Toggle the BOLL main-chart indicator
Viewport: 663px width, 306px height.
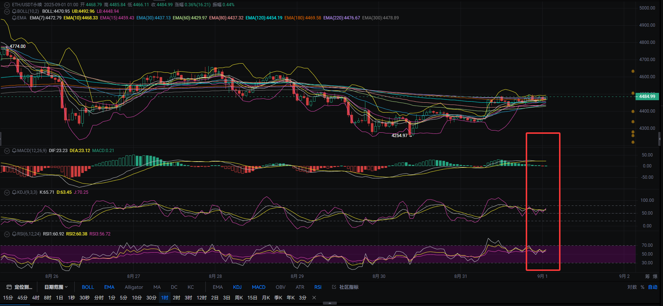[88, 287]
